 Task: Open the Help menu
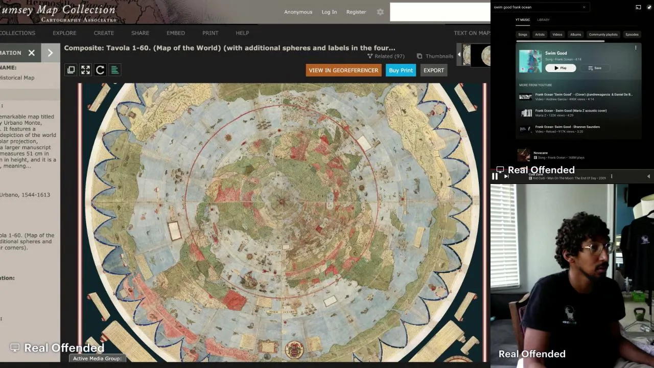pos(242,33)
